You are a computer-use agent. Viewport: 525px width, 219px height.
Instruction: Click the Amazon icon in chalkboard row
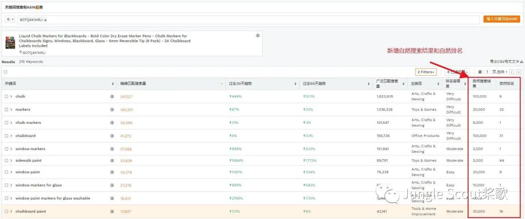pos(112,136)
